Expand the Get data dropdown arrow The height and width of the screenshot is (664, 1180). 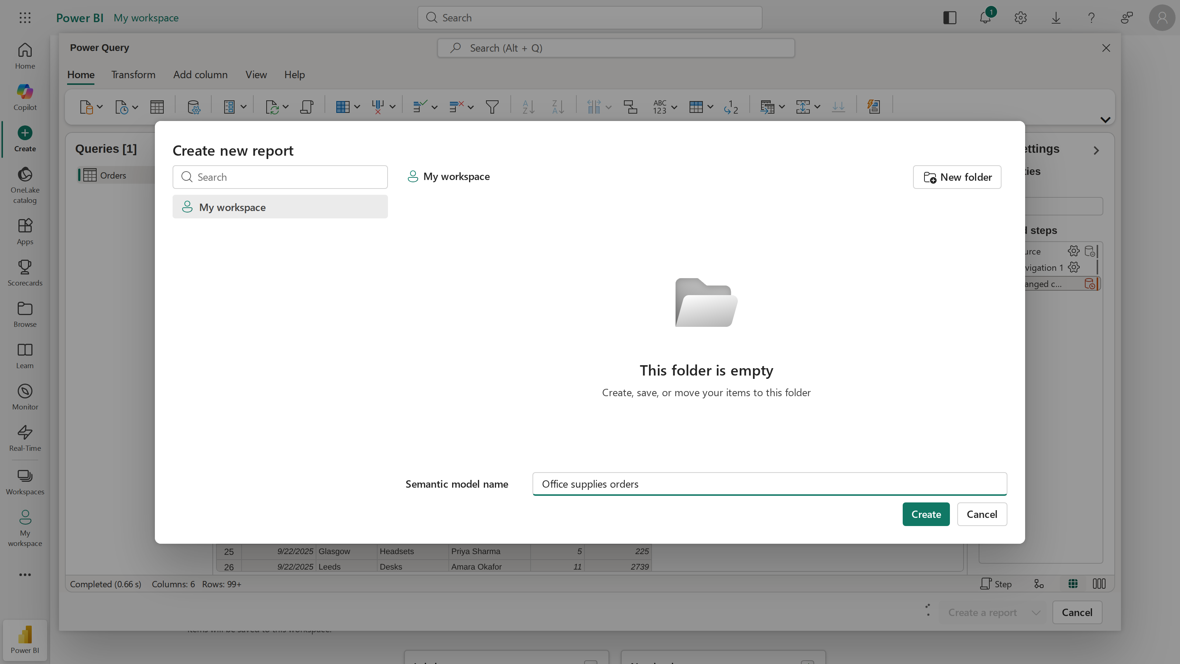[x=100, y=107]
